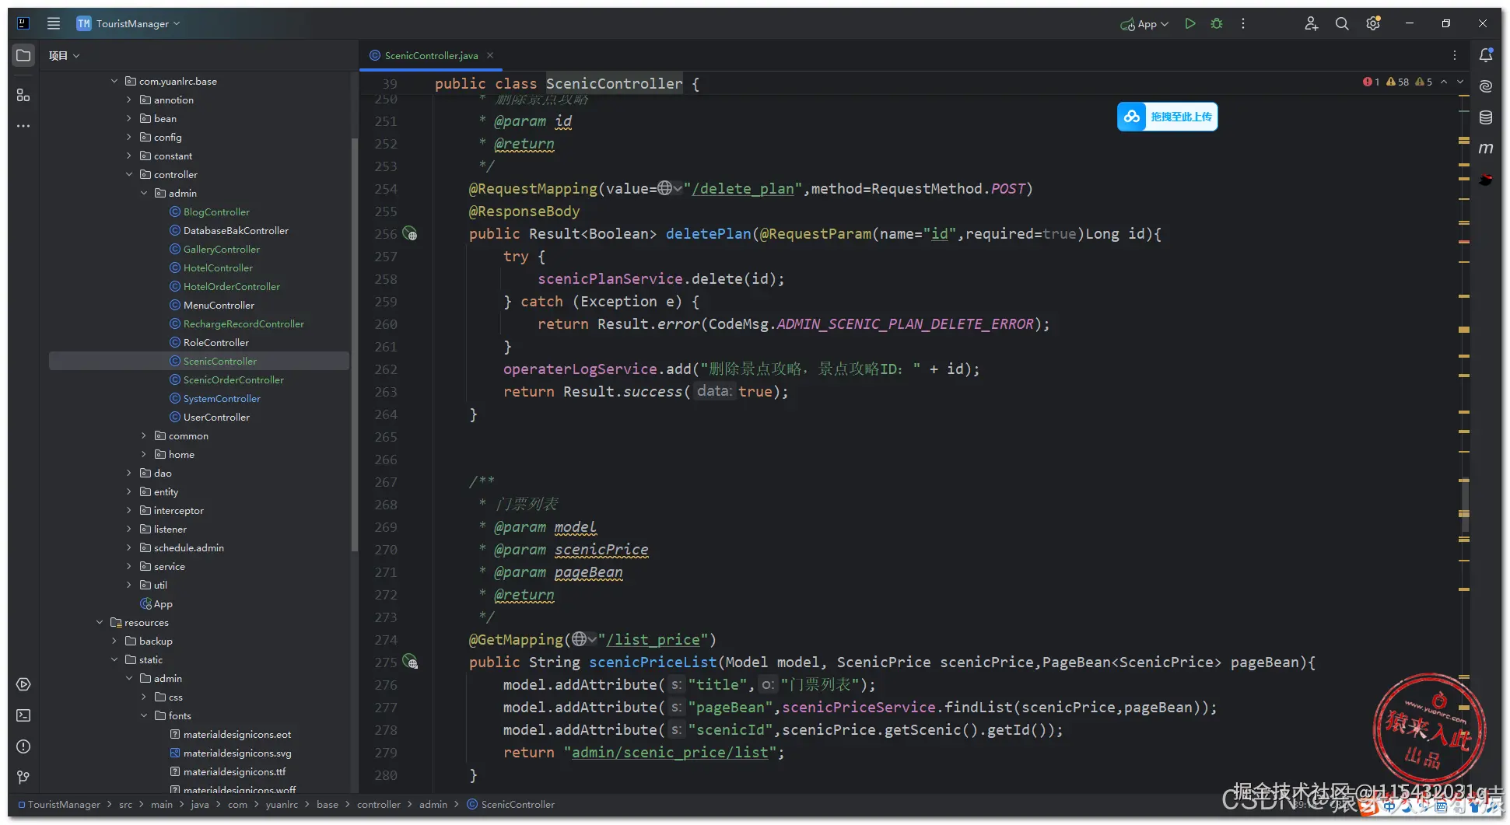The height and width of the screenshot is (825, 1510).
Task: Click the admin/scenic_price/list view path
Action: (670, 752)
